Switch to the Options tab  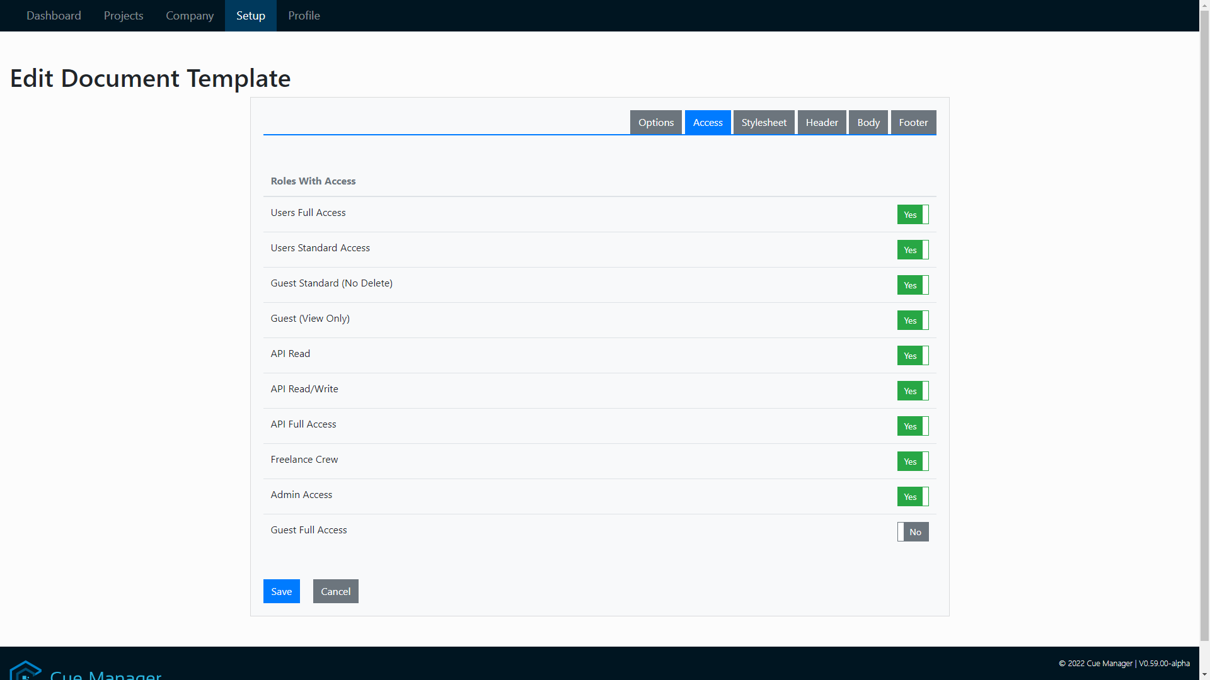coord(655,122)
